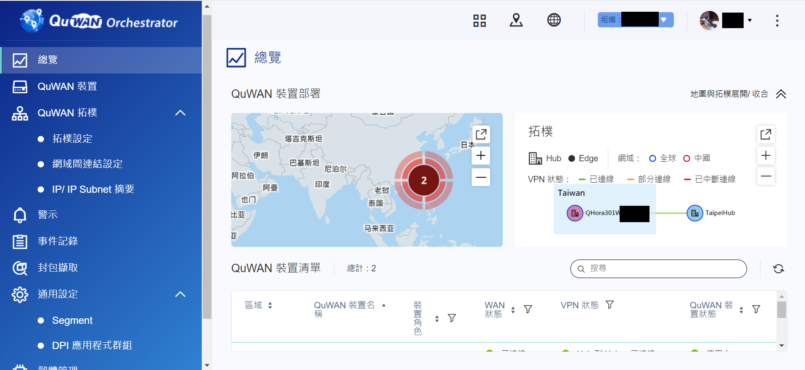Image resolution: width=805 pixels, height=370 pixels.
Task: Sort by QuWAN 裝置名稱 column
Action: click(384, 305)
